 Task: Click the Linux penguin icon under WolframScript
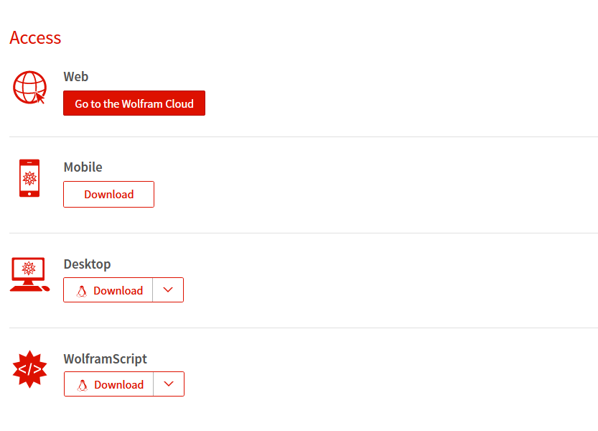(x=83, y=385)
